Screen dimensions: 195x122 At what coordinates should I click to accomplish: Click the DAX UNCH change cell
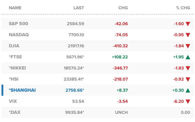121,112
